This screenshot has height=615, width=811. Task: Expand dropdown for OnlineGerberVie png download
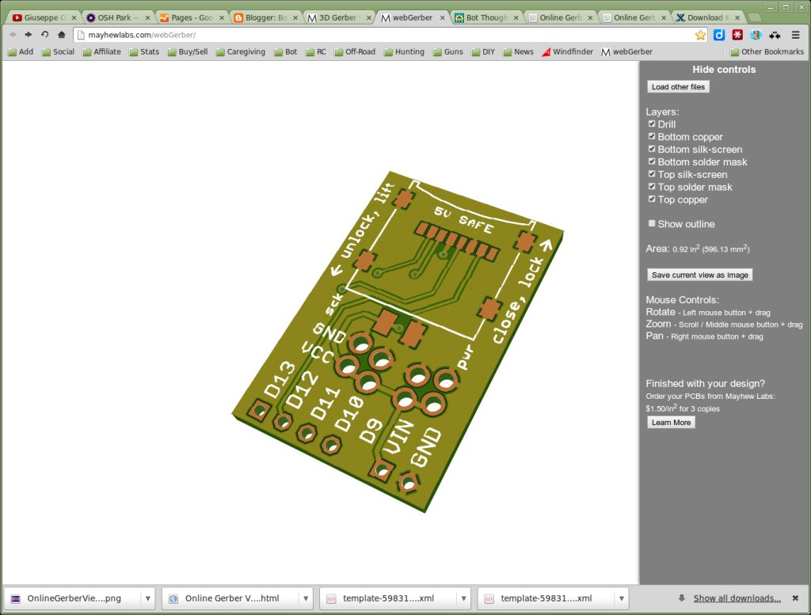[148, 598]
